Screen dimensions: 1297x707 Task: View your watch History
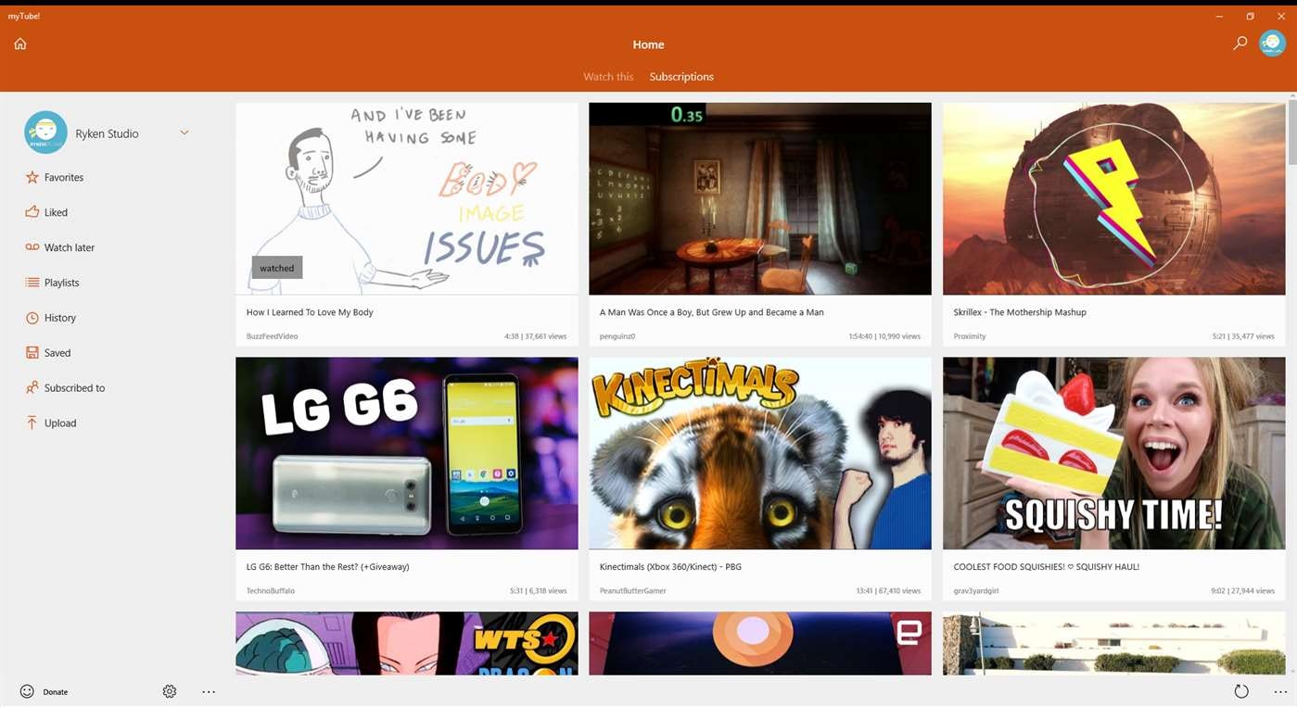tap(59, 317)
